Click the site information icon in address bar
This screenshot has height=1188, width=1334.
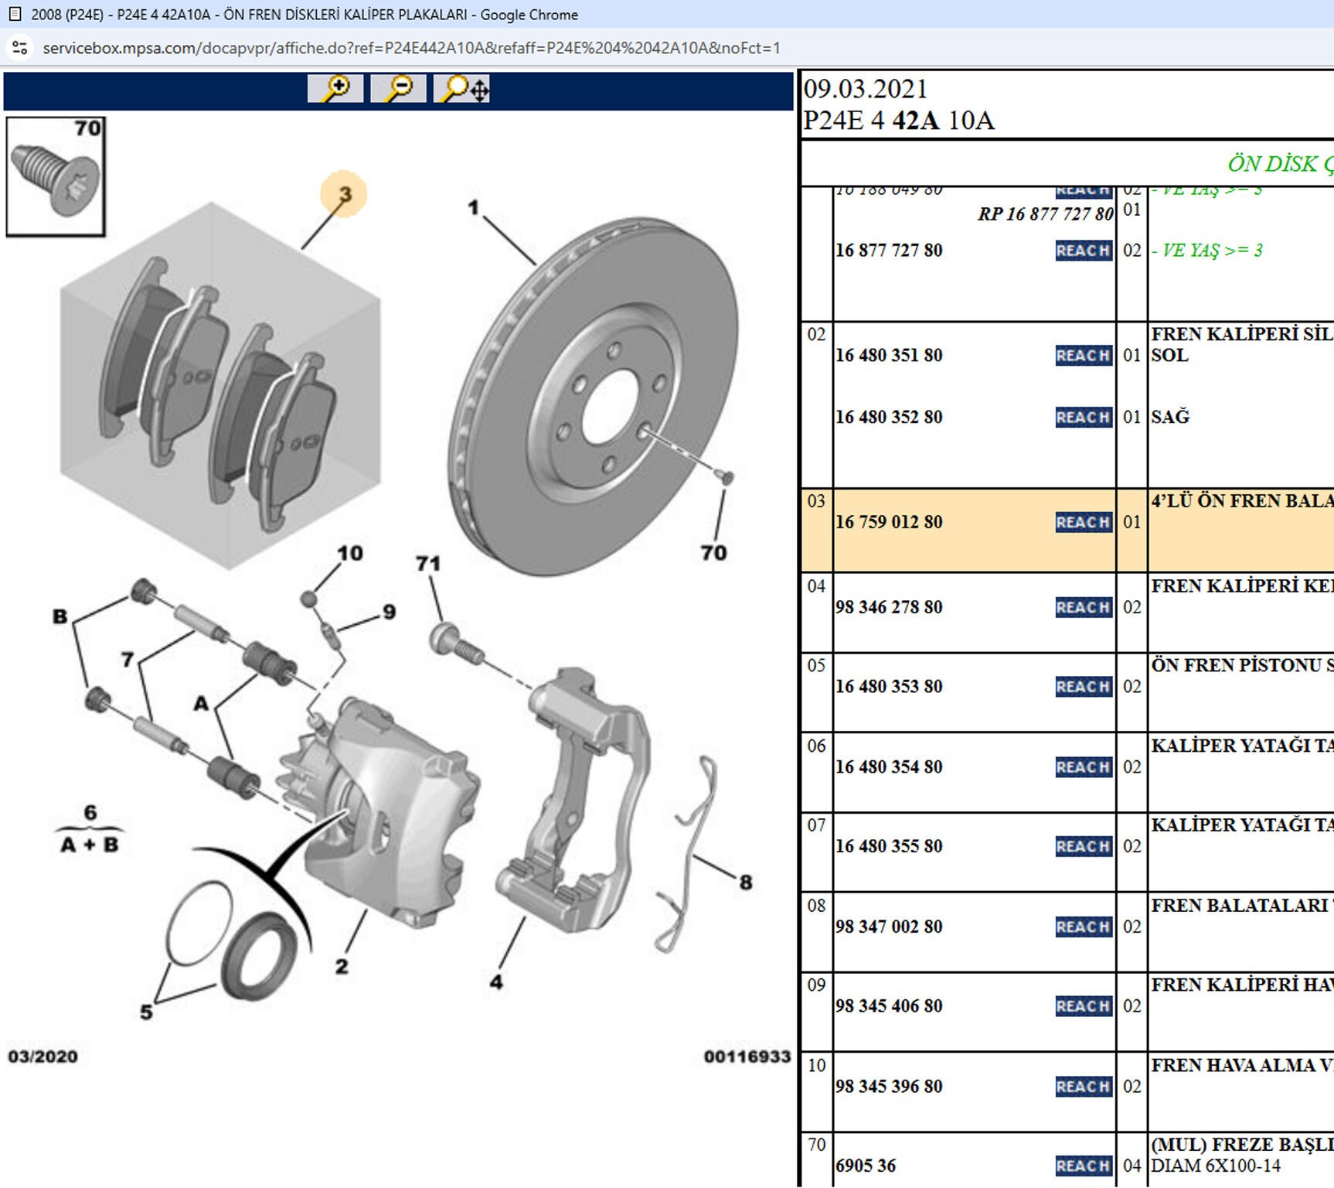(x=20, y=48)
